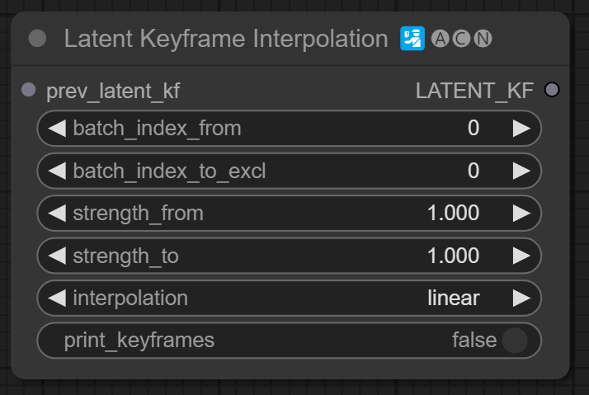This screenshot has width=589, height=395.
Task: Select next interpolation option with right arrow
Action: pos(521,298)
